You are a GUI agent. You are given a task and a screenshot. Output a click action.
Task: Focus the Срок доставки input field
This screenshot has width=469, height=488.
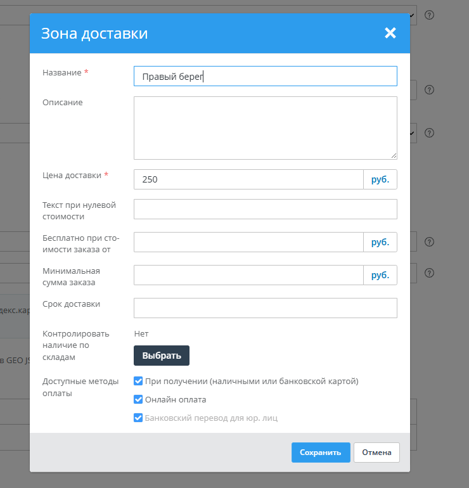pyautogui.click(x=265, y=308)
